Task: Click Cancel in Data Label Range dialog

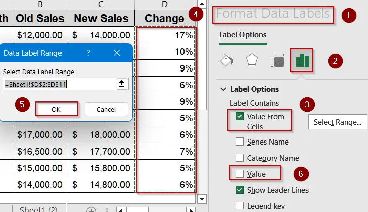Action: [x=106, y=109]
